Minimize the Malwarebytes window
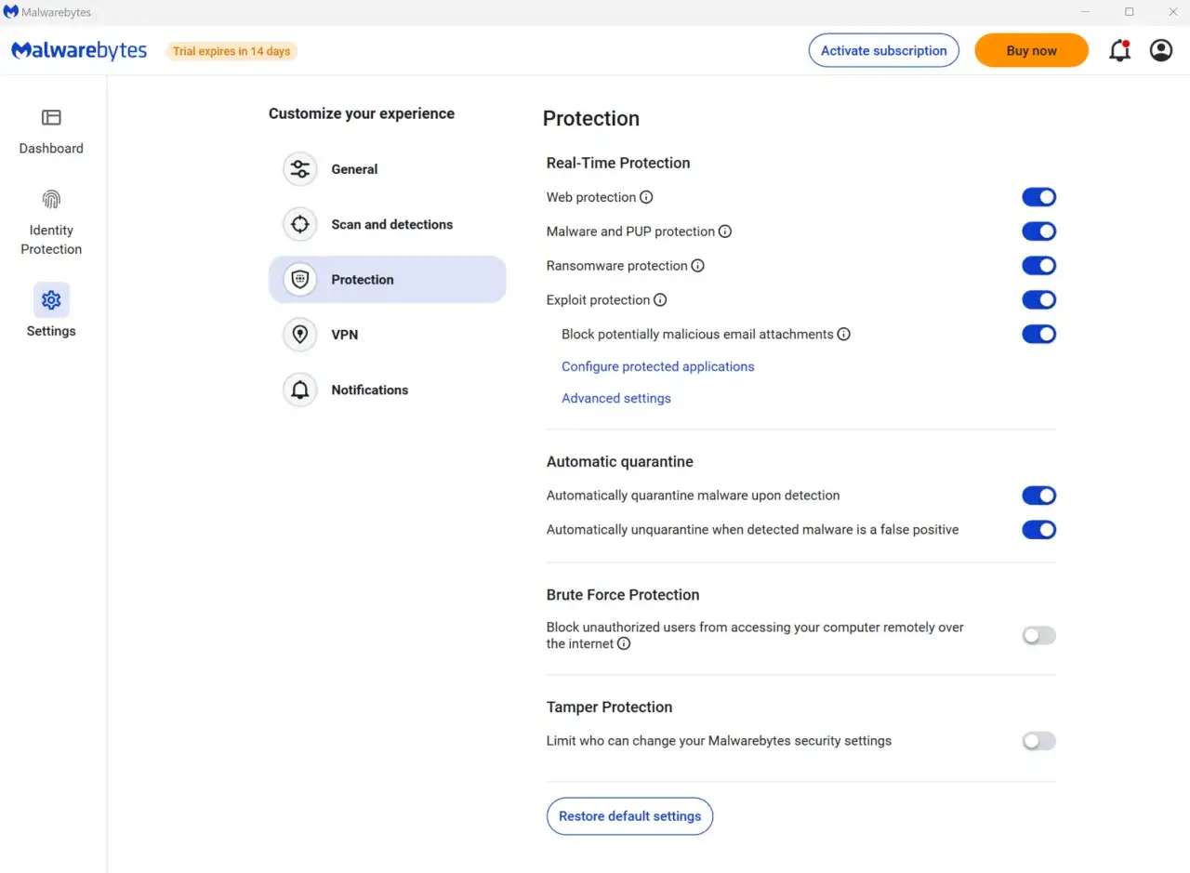Image resolution: width=1190 pixels, height=873 pixels. 1085,12
